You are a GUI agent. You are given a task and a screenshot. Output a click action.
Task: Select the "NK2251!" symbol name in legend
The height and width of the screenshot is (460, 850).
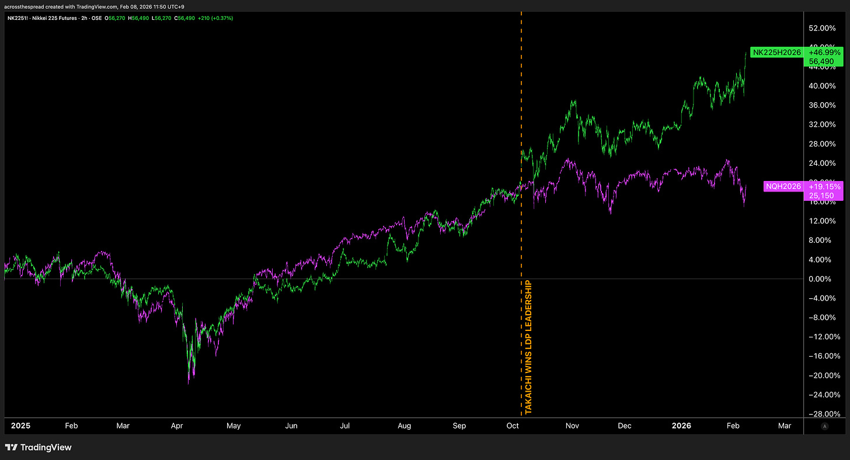pos(19,18)
